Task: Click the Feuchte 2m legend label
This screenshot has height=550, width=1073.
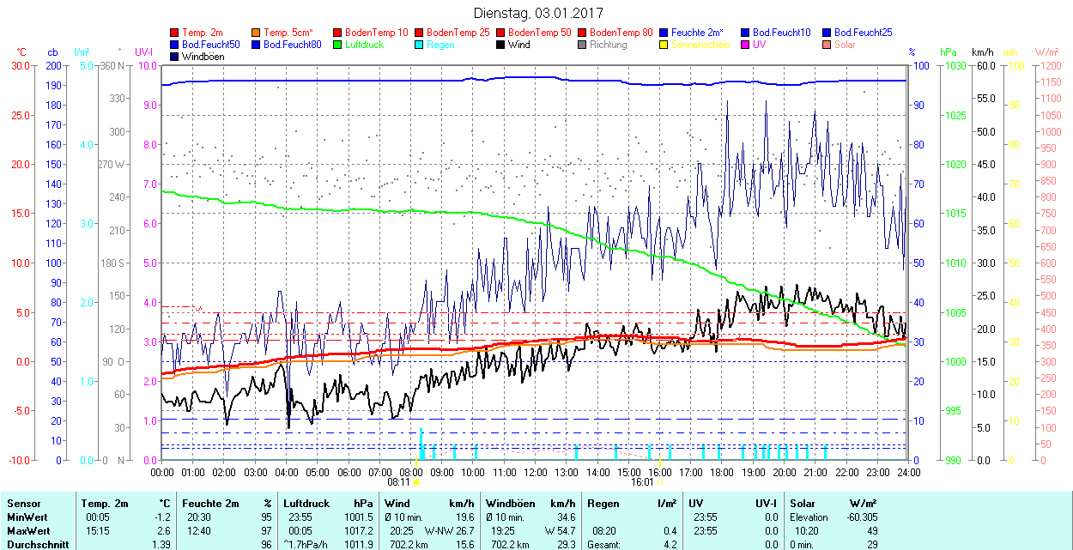Action: click(698, 33)
